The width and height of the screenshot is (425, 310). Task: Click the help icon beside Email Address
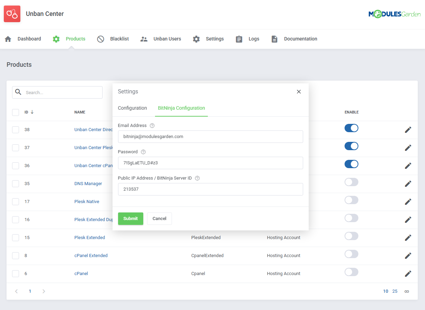[152, 126]
